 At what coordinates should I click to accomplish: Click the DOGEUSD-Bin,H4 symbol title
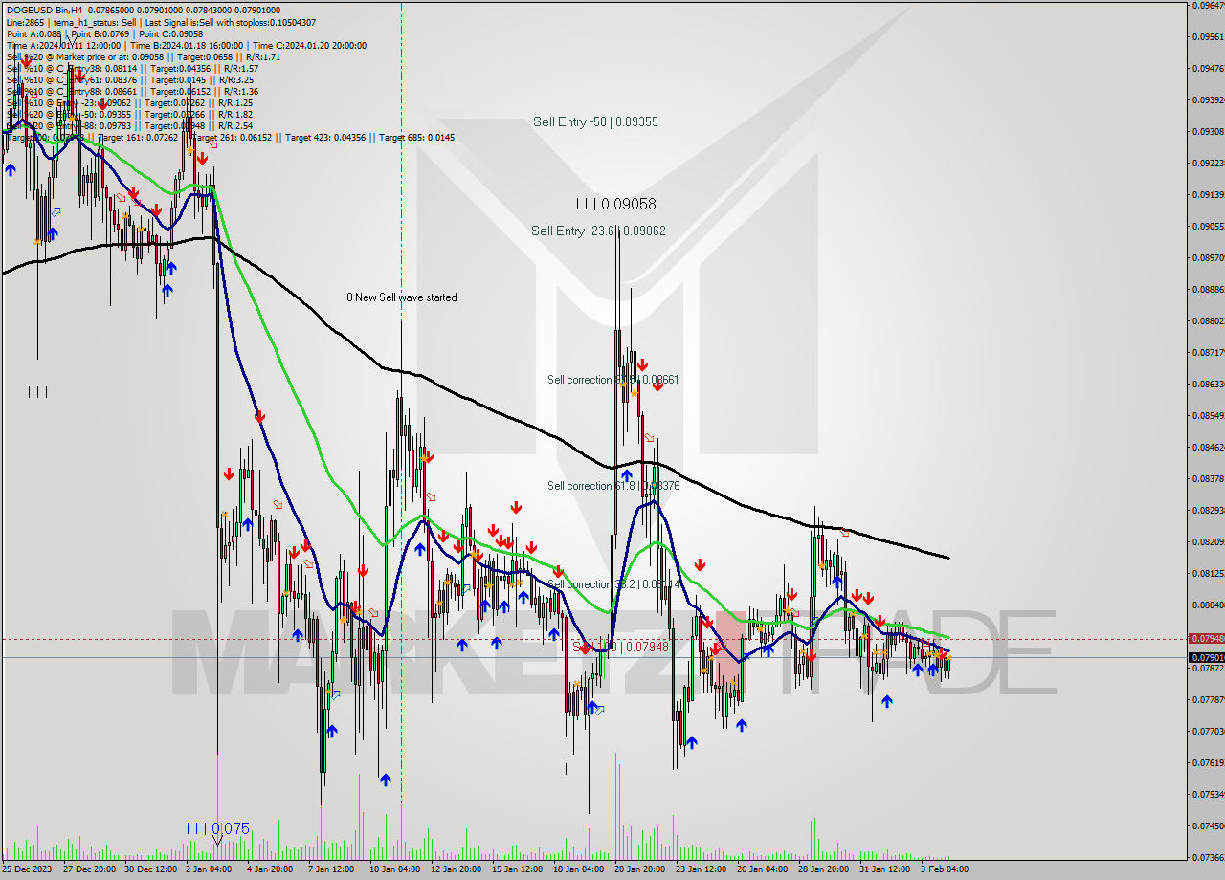coord(43,10)
